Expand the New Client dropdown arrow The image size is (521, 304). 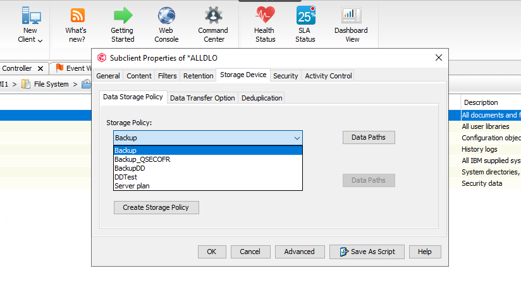point(40,41)
